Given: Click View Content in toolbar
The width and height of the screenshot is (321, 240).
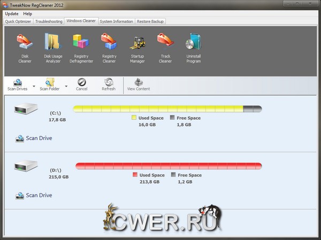Looking at the screenshot, I should [x=139, y=84].
